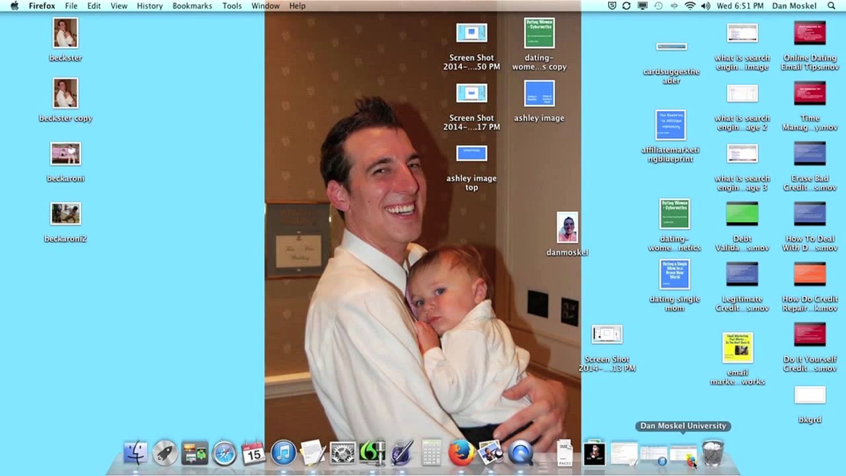Select the beckster desktop image
846x476 pixels.
[65, 33]
